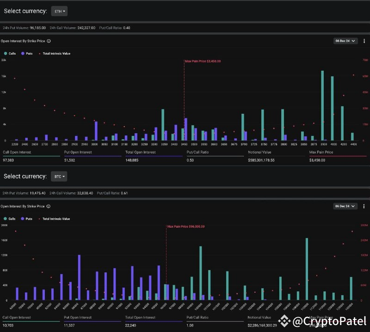Click the BTC Max Pain Price $96,000.00 marker label
This screenshot has height=332, width=370.
coord(186,226)
